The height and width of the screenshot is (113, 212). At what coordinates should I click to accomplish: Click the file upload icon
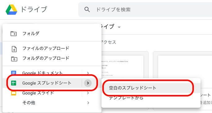14,49
